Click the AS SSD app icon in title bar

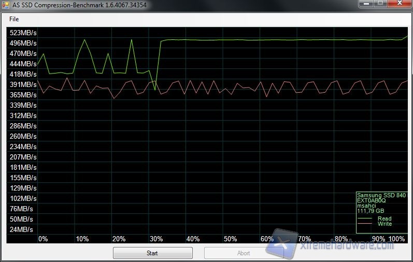pyautogui.click(x=6, y=5)
